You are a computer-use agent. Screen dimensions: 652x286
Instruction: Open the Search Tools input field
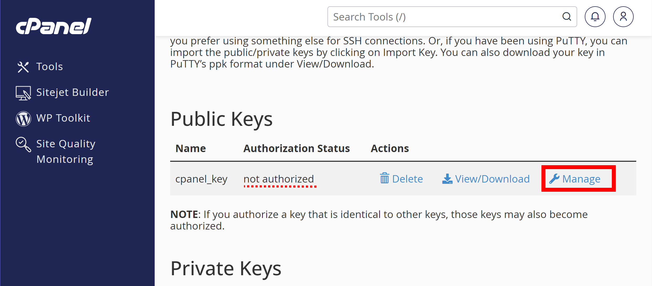452,17
